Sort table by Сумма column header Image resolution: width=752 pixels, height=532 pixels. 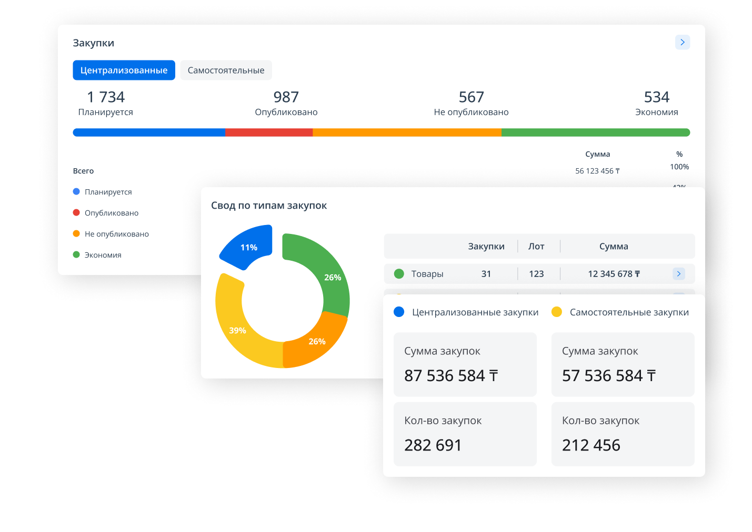613,246
